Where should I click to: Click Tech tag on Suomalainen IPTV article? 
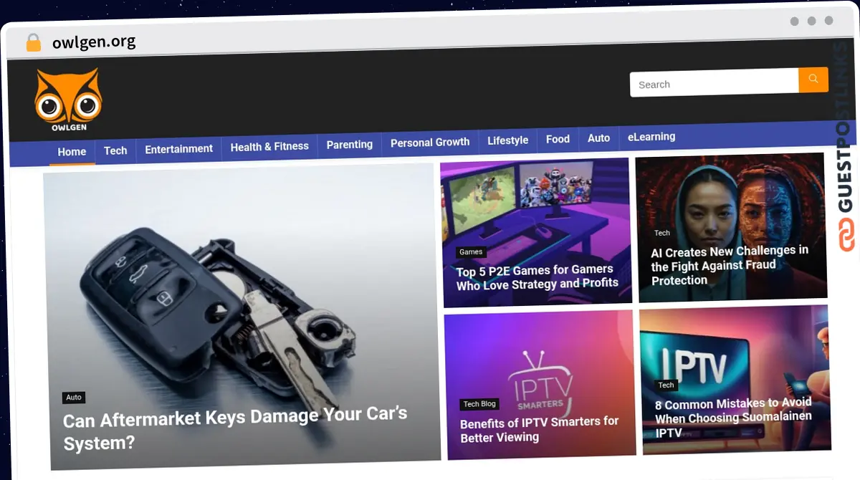click(x=666, y=385)
